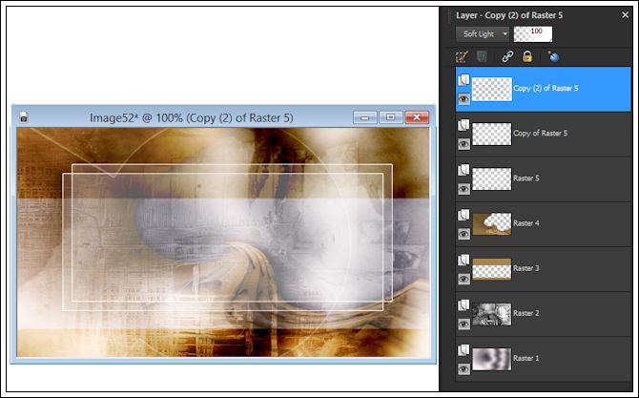639x398 pixels.
Task: Minimize the Image52 document window
Action: tap(364, 117)
